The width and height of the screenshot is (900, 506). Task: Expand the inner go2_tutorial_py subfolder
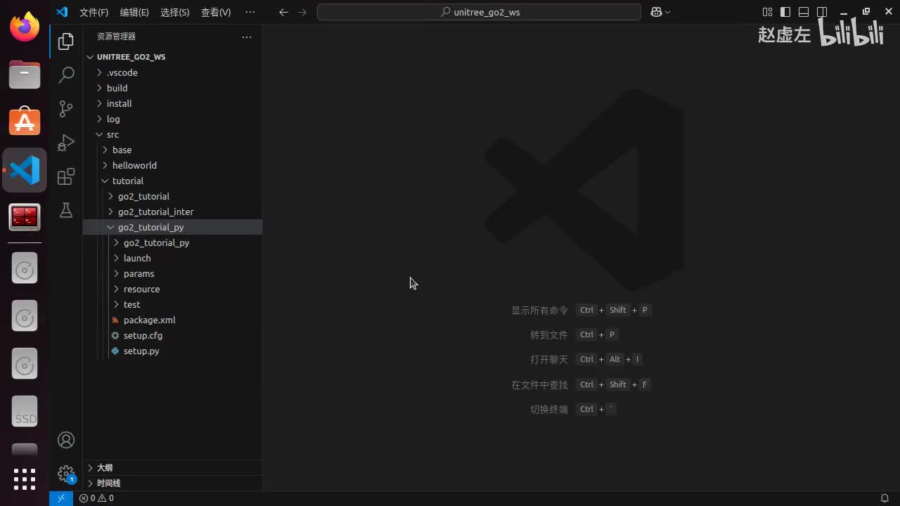172,242
